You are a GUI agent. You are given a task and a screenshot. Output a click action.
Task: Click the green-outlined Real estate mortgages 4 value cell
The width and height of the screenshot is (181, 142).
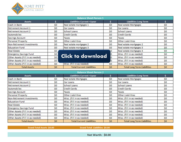pos(165,51)
